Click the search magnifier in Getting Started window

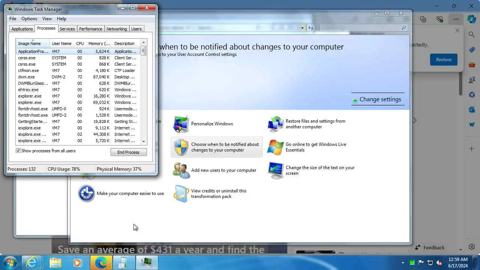[403, 27]
